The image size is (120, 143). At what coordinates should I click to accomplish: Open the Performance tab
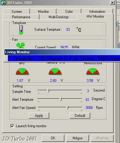click(21, 17)
